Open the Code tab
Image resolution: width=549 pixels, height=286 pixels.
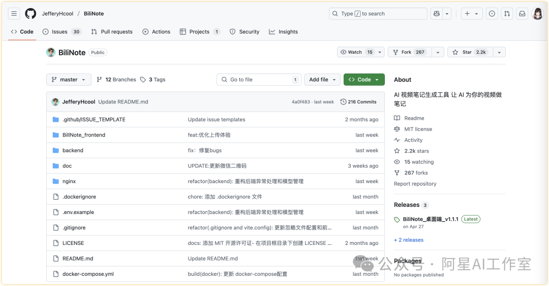coord(22,31)
